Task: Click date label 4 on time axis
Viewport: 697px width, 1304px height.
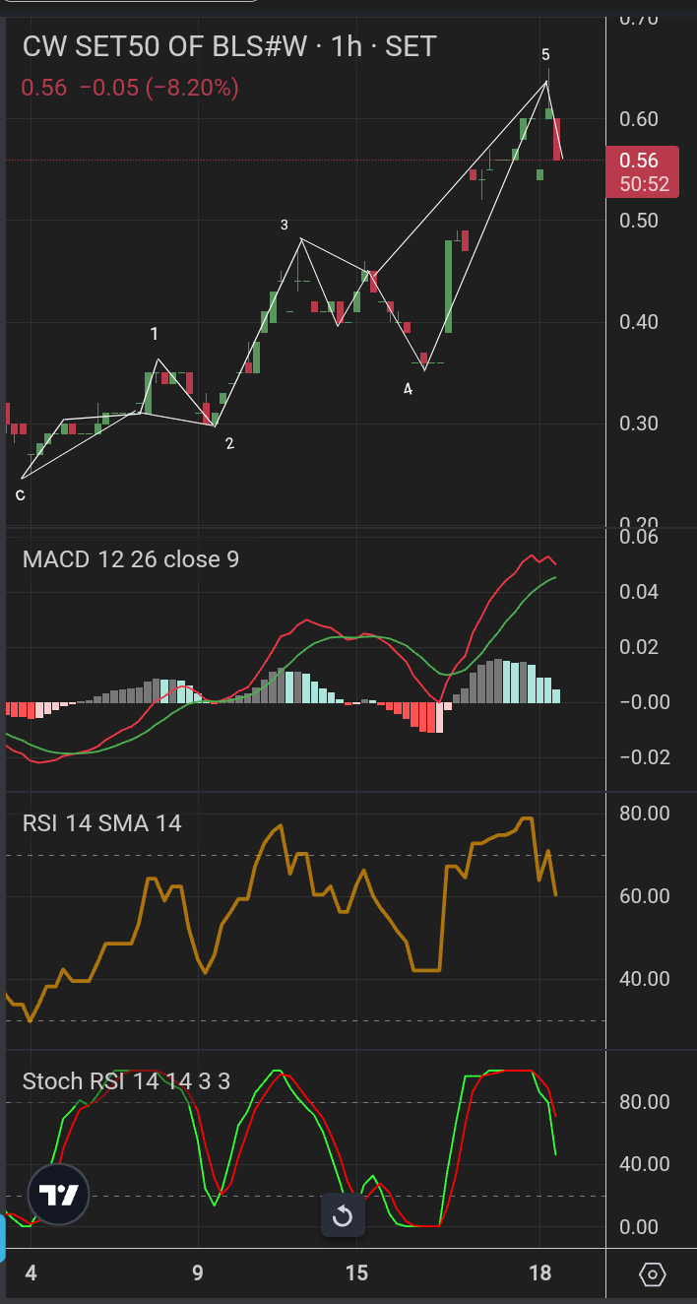Action: [31, 1273]
